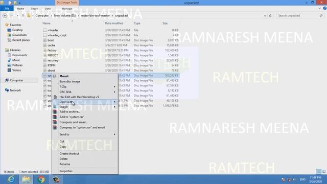Refresh the current folder view
Viewport: 327px width, 184px height.
pos(270,16)
